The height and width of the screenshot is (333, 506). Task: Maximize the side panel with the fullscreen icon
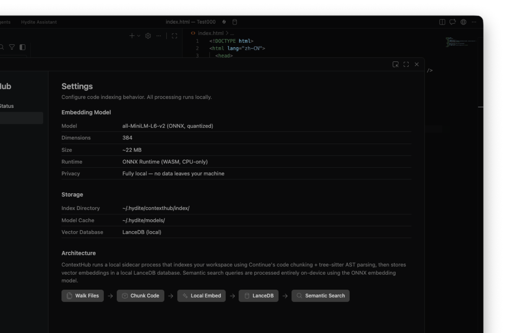pos(174,36)
